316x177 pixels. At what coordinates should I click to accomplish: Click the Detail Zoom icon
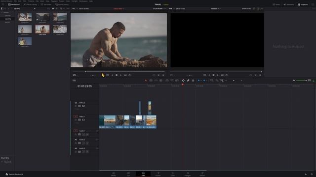tap(217, 81)
